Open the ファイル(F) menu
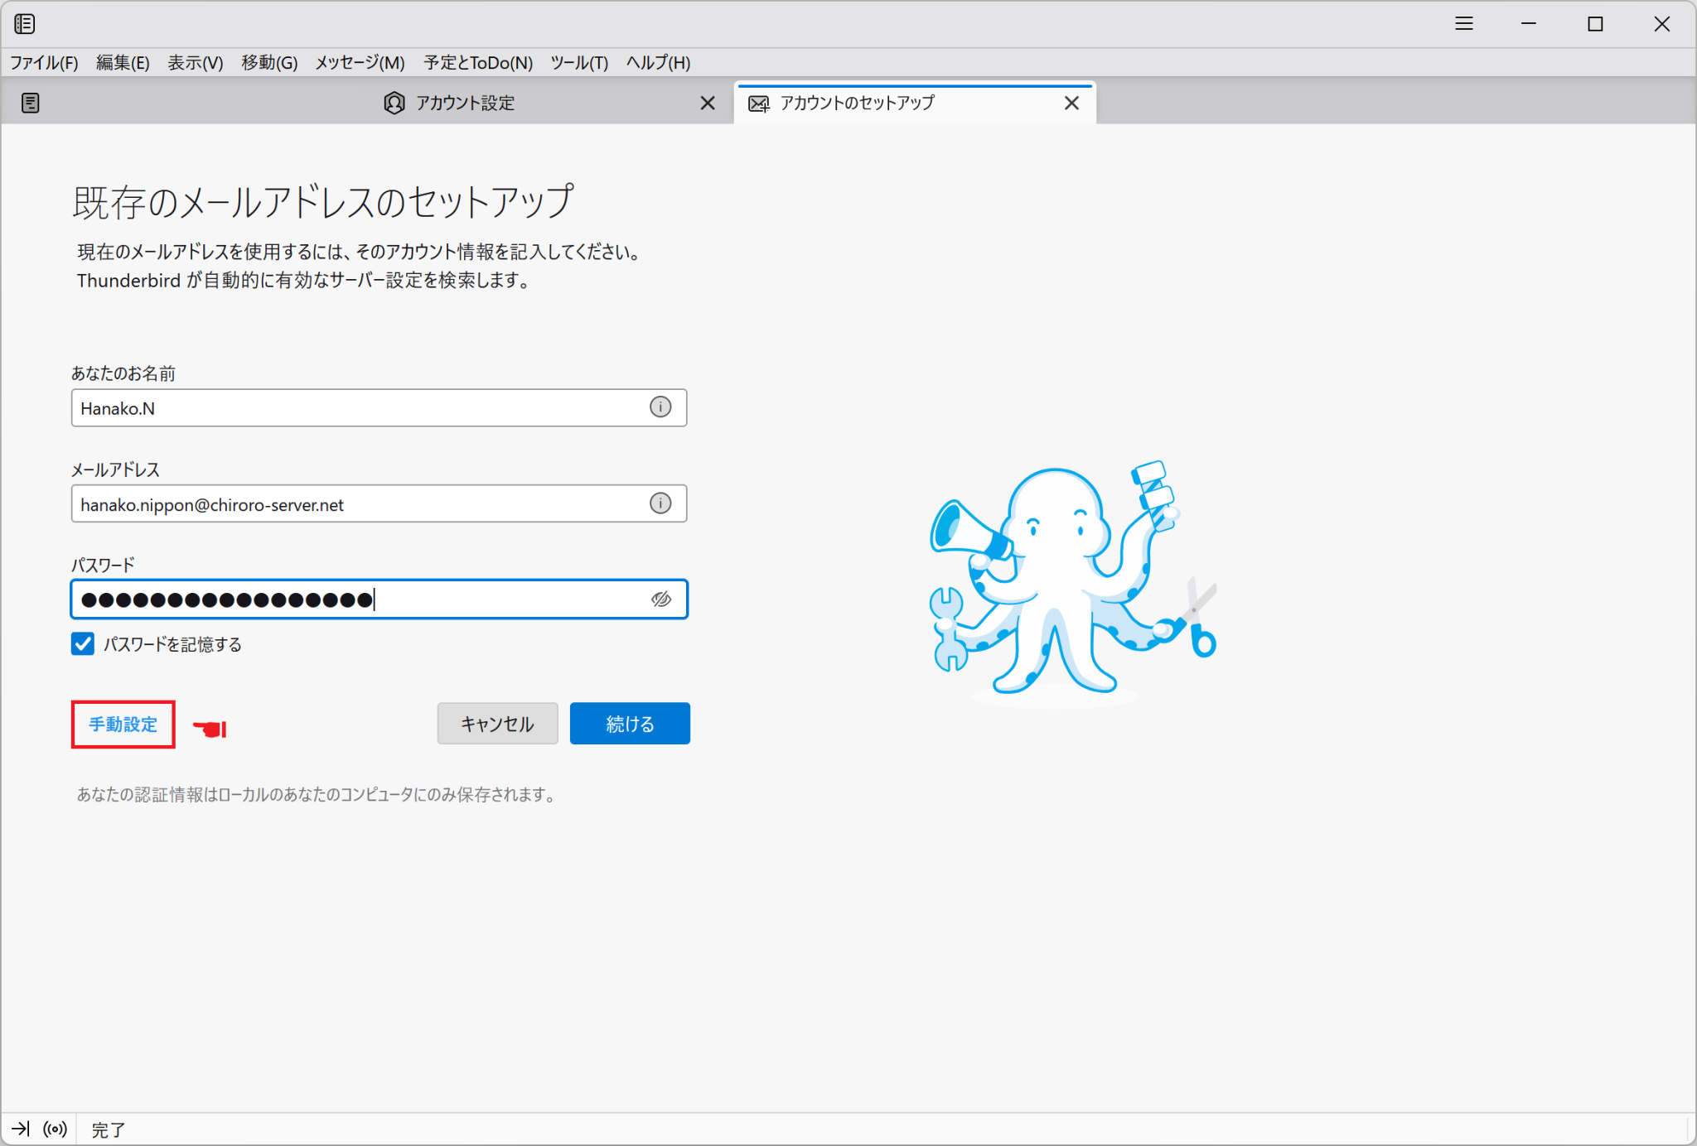Screen dimensions: 1697x1146 (43, 62)
